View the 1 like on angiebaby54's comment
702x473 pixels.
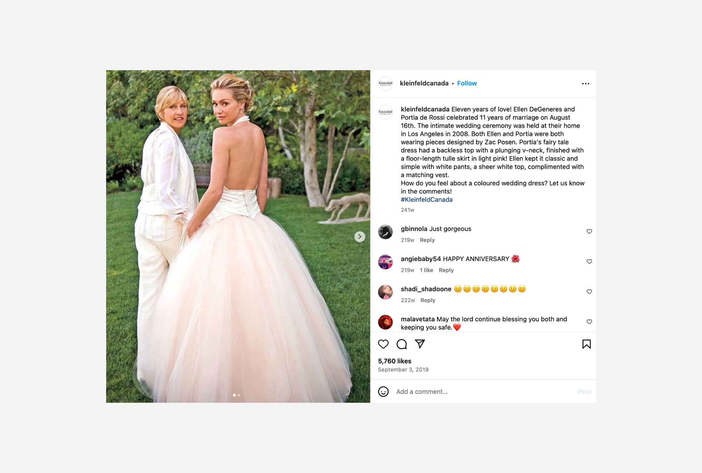pos(426,270)
